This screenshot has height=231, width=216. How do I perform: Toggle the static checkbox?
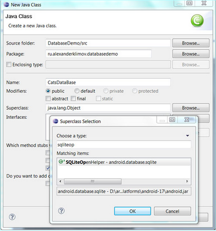point(98,98)
